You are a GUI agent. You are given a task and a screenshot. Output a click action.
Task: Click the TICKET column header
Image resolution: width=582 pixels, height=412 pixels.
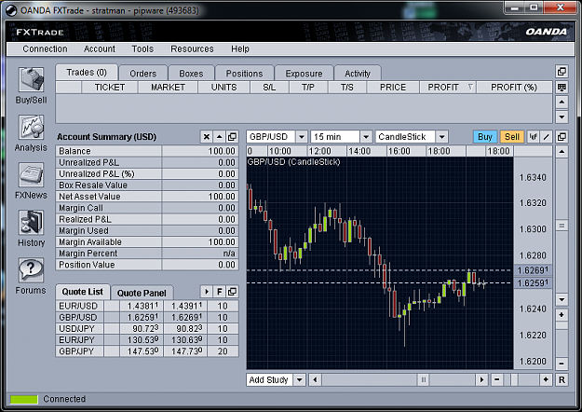coord(110,88)
